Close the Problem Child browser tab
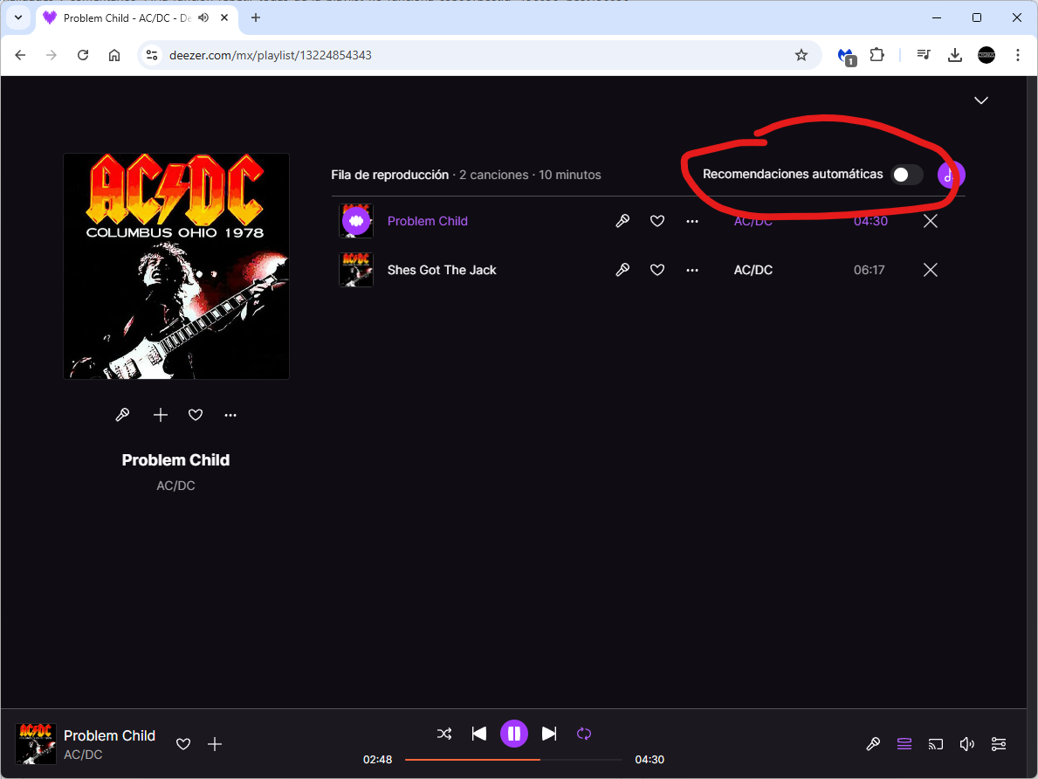Viewport: 1038px width, 779px height. pos(224,17)
